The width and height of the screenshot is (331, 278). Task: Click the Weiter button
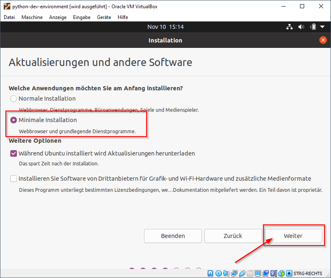click(x=293, y=236)
